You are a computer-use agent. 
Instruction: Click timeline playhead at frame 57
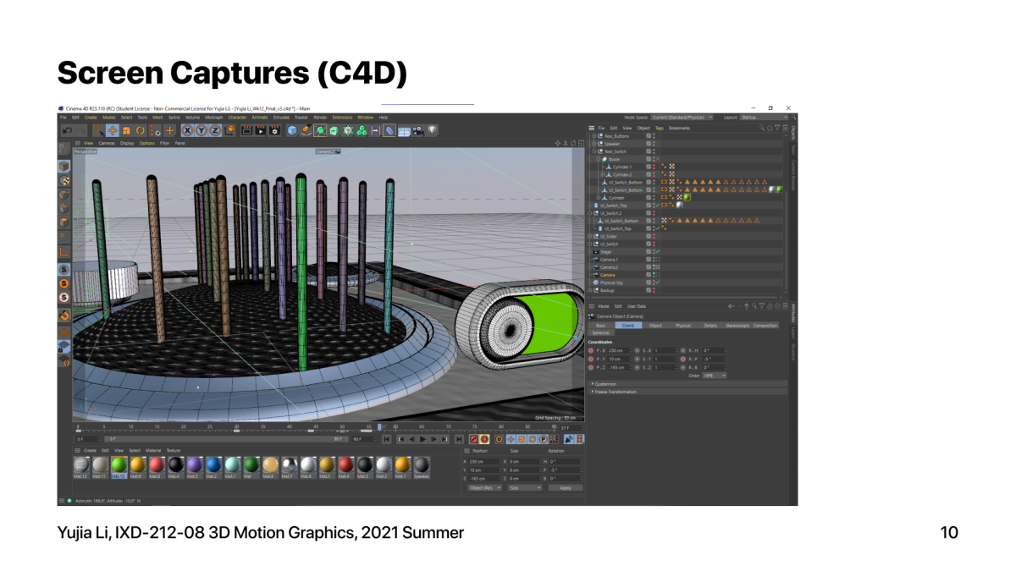click(x=380, y=427)
